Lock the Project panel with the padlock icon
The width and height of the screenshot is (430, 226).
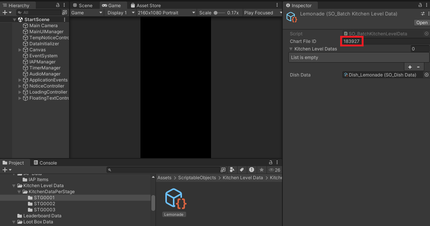(270, 162)
